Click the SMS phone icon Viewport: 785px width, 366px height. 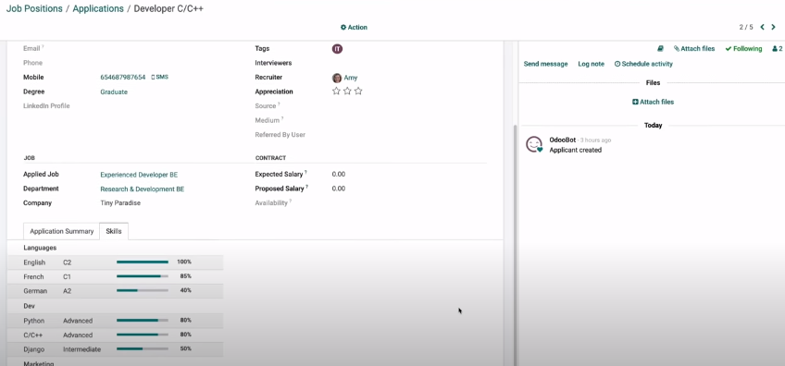tap(160, 77)
